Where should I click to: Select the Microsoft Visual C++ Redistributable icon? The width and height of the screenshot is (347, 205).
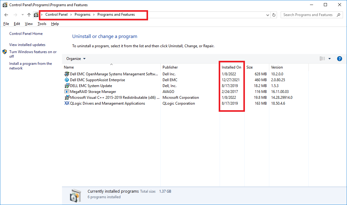pos(67,97)
